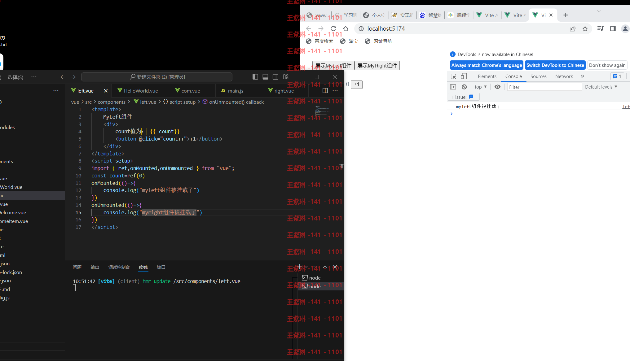Screen dimensions: 630x361
Task: Show DevTools console sidebar
Action: [453, 87]
